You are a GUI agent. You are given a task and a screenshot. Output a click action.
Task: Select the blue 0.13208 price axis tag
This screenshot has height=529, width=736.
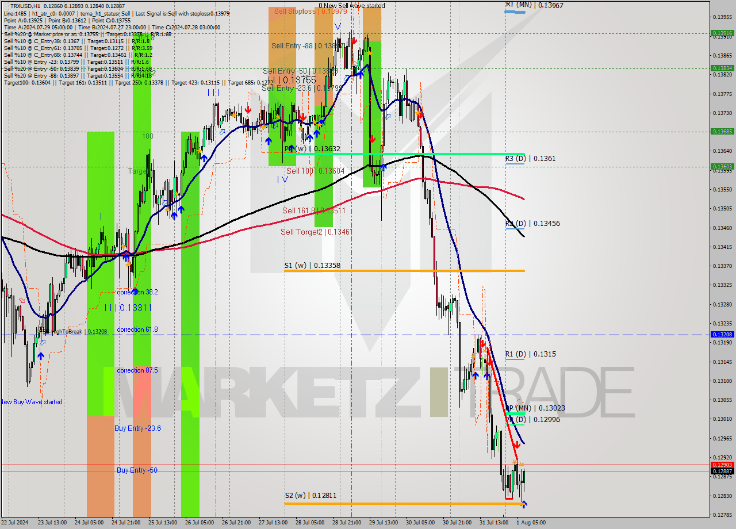coord(723,335)
